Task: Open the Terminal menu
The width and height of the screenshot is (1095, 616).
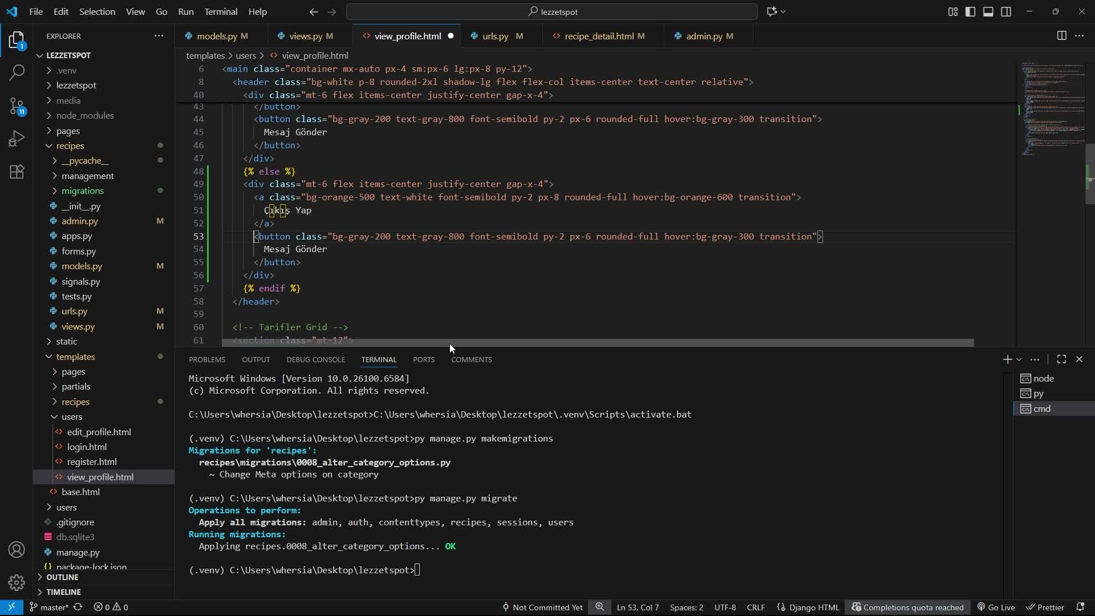Action: (221, 11)
